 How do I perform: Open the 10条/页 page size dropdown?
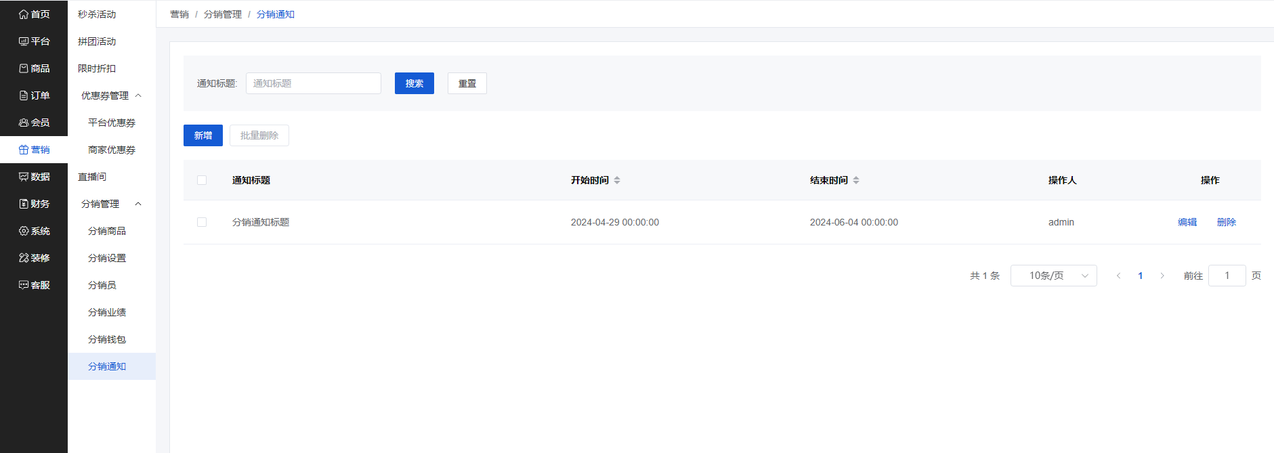[1053, 276]
